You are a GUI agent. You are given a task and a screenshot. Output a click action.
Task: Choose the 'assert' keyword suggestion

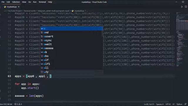[72, 37]
